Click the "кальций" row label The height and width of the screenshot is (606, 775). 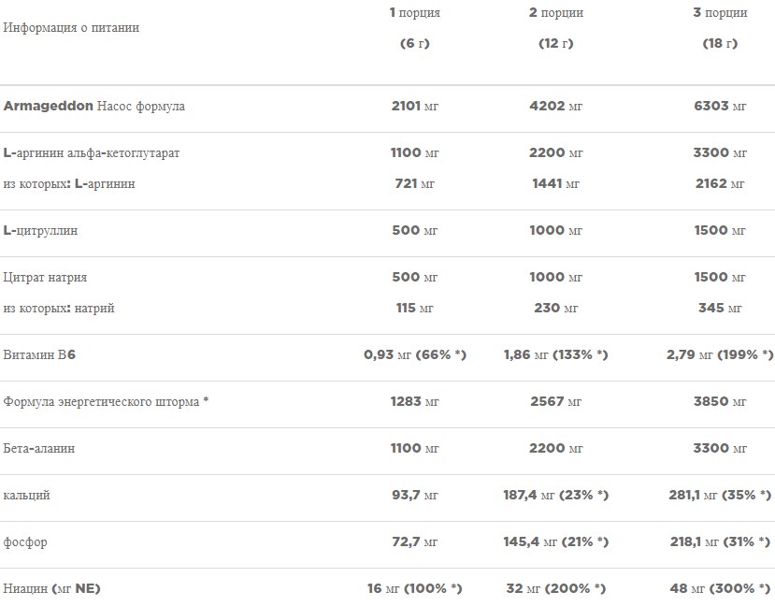[27, 496]
